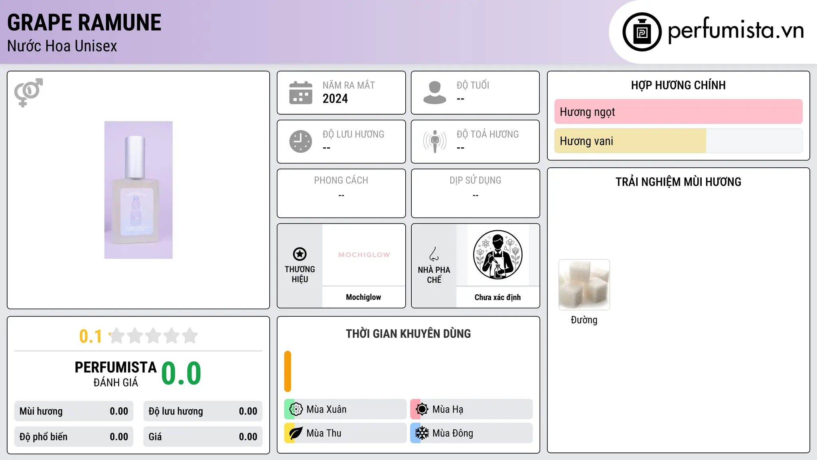This screenshot has height=460, width=817.
Task: Click the green 0.0 Perfumista score
Action: [182, 374]
